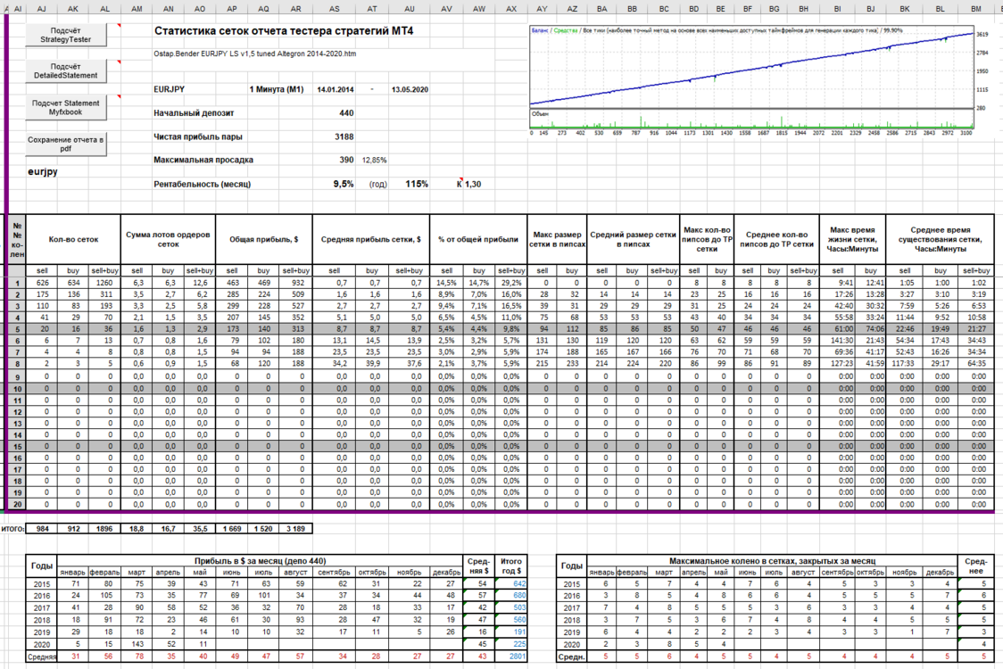Select Максимальное колено в сетках header
Screen dimensions: 1003x669
coord(772,561)
